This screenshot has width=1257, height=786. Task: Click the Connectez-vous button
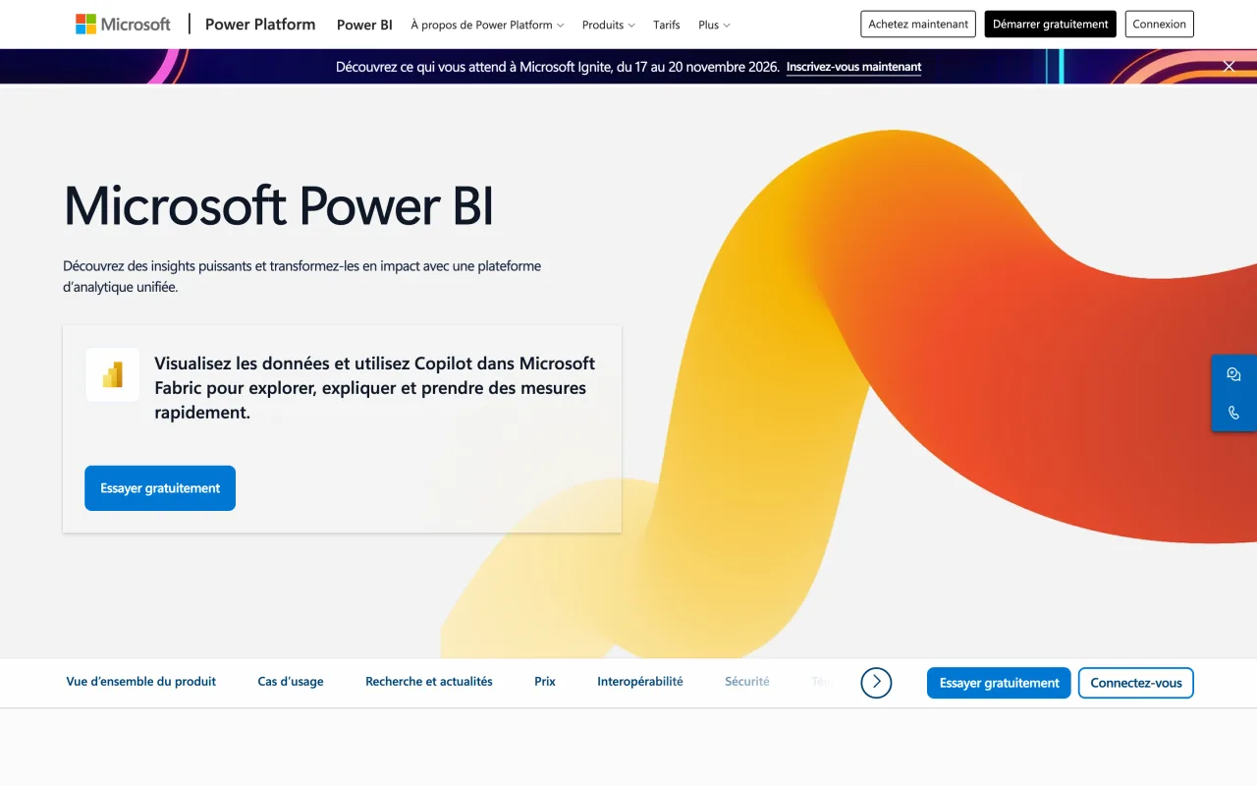[1135, 683]
